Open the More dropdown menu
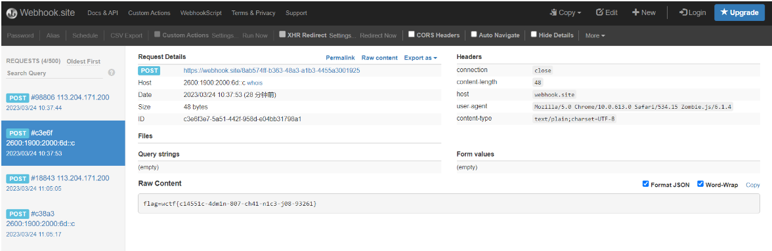Image resolution: width=772 pixels, height=251 pixels. pyautogui.click(x=595, y=35)
